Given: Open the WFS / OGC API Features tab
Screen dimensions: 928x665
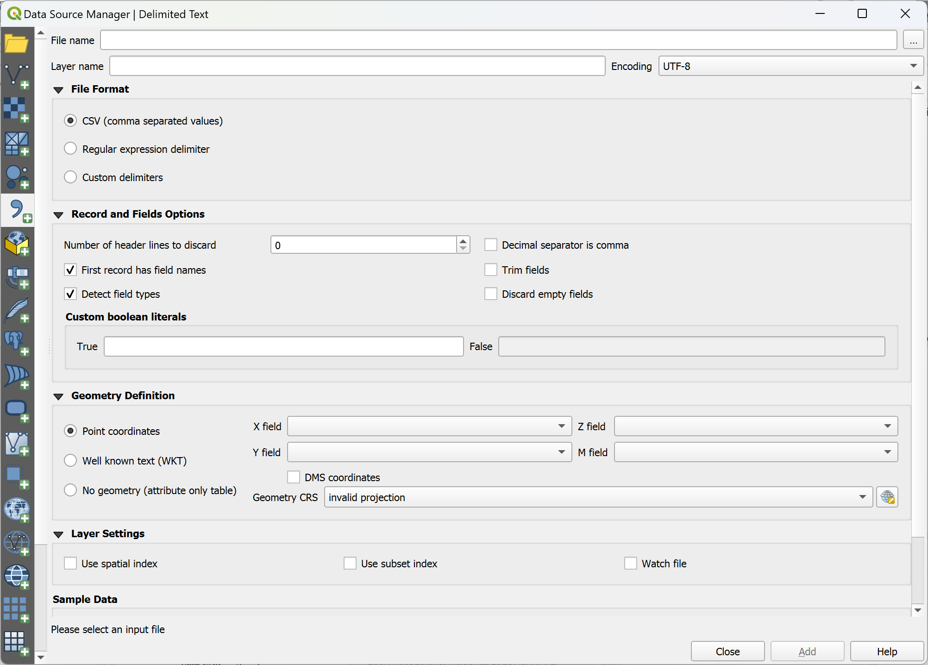Looking at the screenshot, I should [17, 543].
